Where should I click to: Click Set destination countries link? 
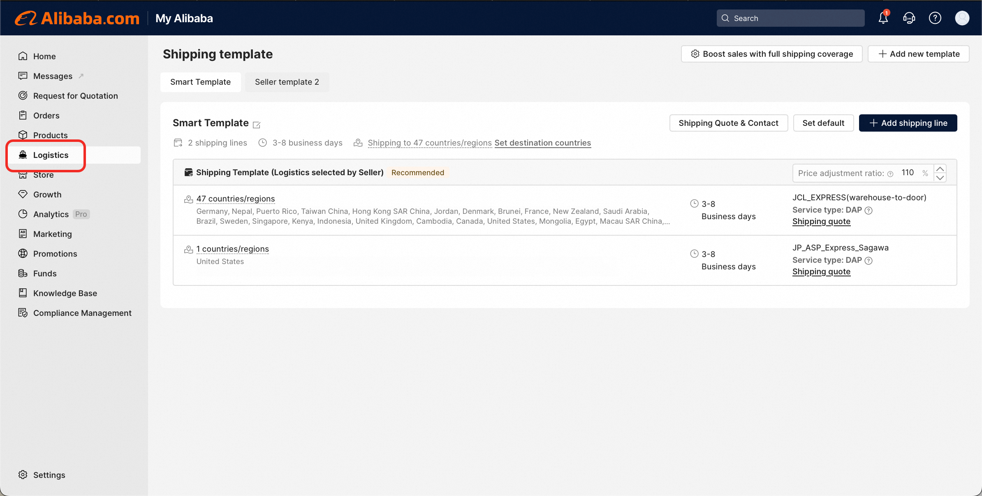pyautogui.click(x=543, y=143)
